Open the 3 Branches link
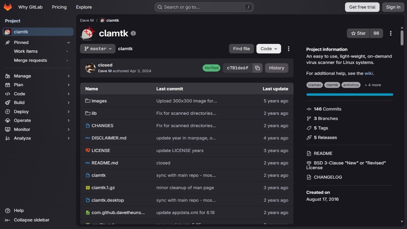This screenshot has height=229, width=407. [326, 118]
